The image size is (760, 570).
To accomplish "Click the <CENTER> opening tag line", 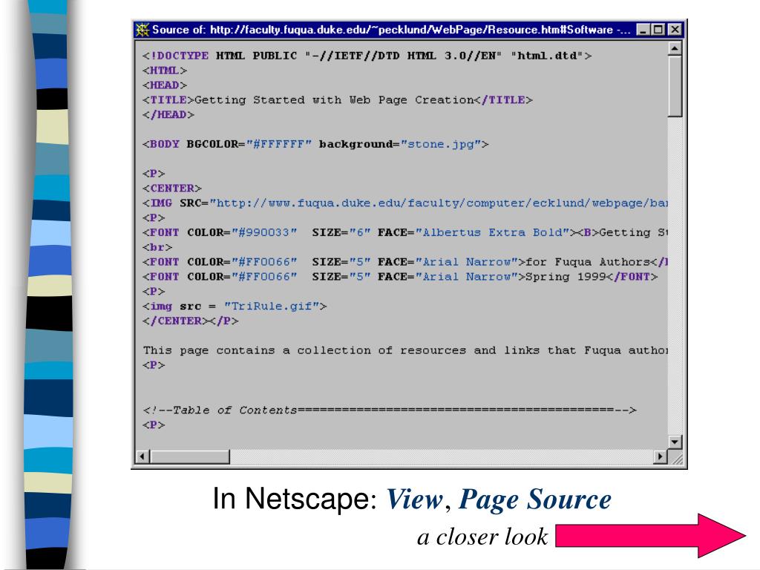I will click(x=172, y=188).
